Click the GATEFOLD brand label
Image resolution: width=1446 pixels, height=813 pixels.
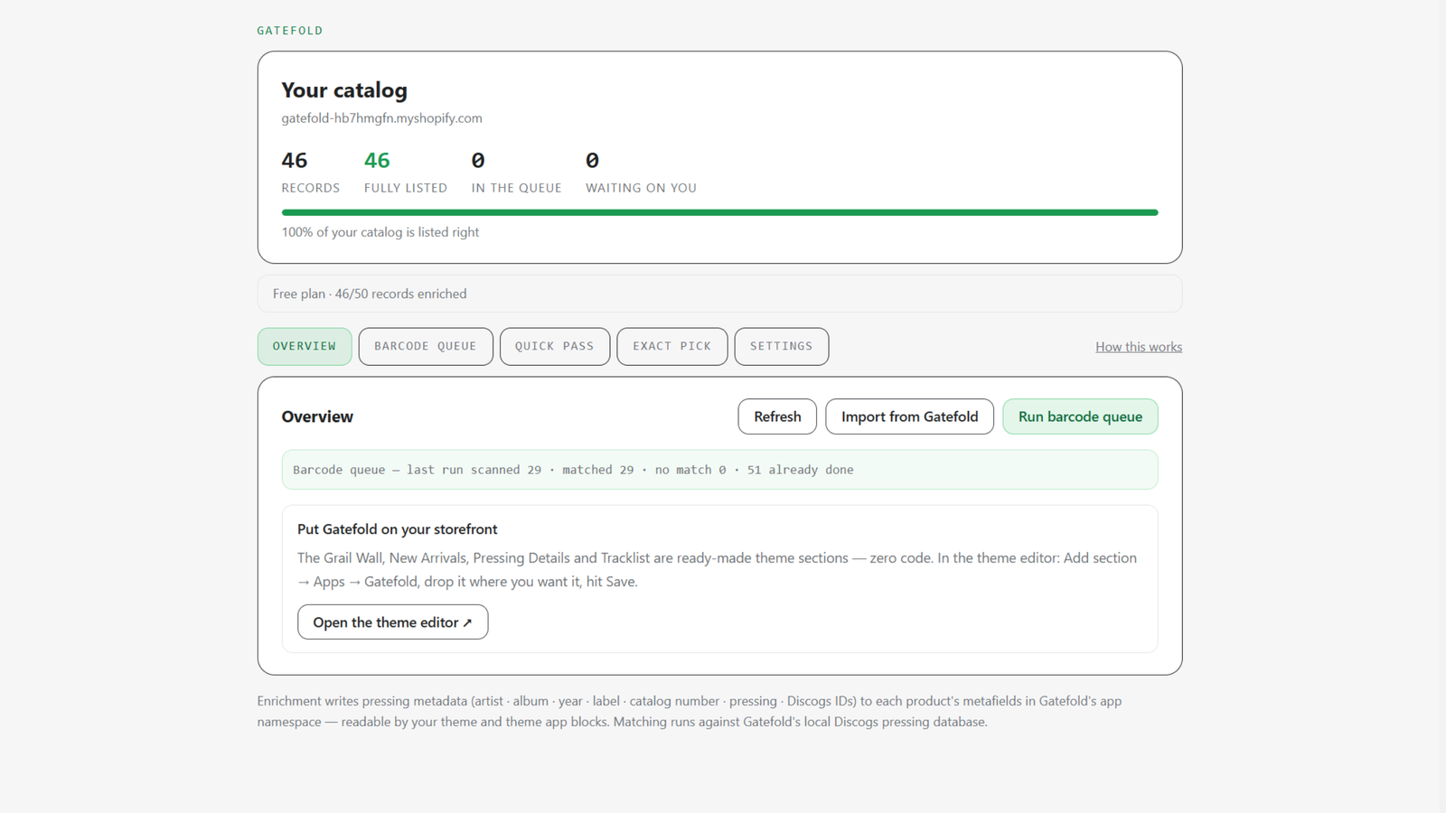(290, 31)
